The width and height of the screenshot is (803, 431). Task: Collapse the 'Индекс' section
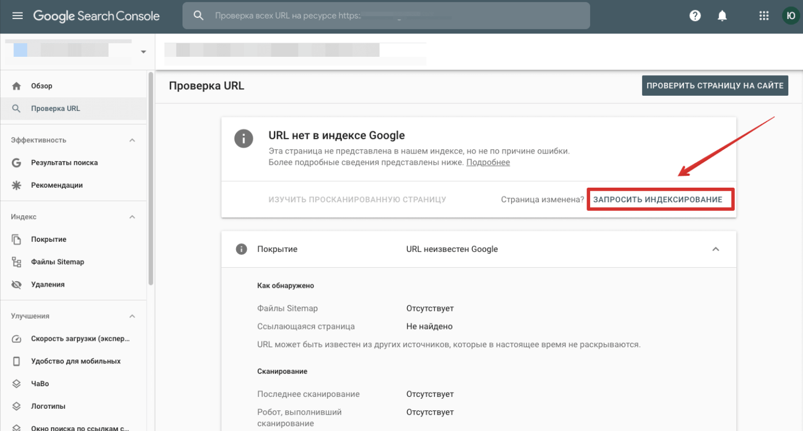pyautogui.click(x=132, y=217)
